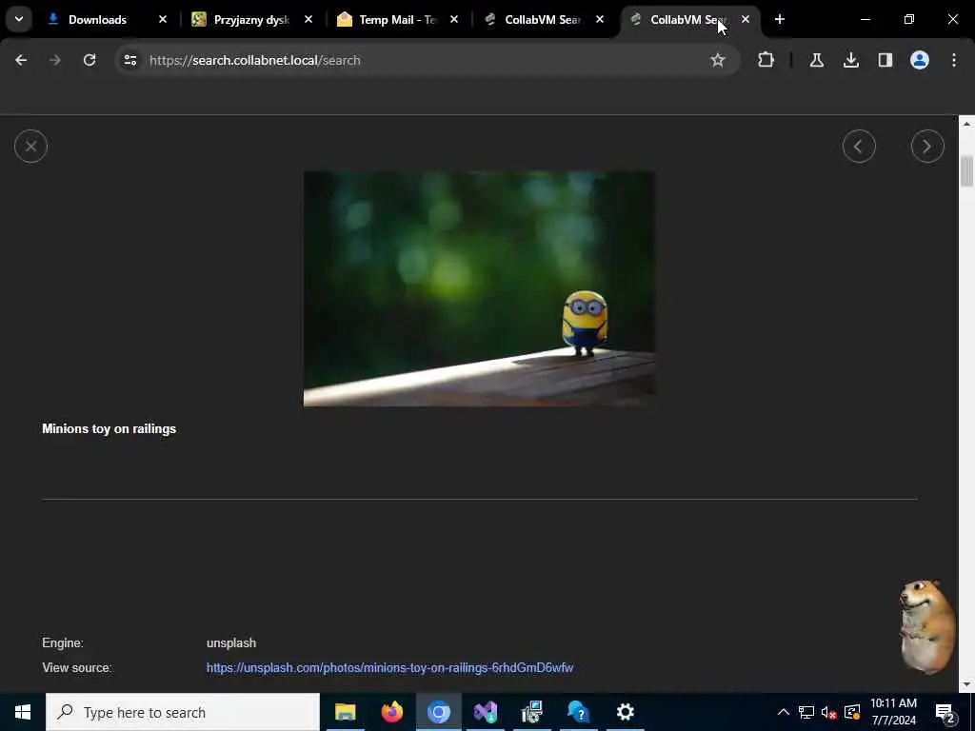Image resolution: width=975 pixels, height=731 pixels.
Task: Open the Windows Start menu
Action: point(23,712)
